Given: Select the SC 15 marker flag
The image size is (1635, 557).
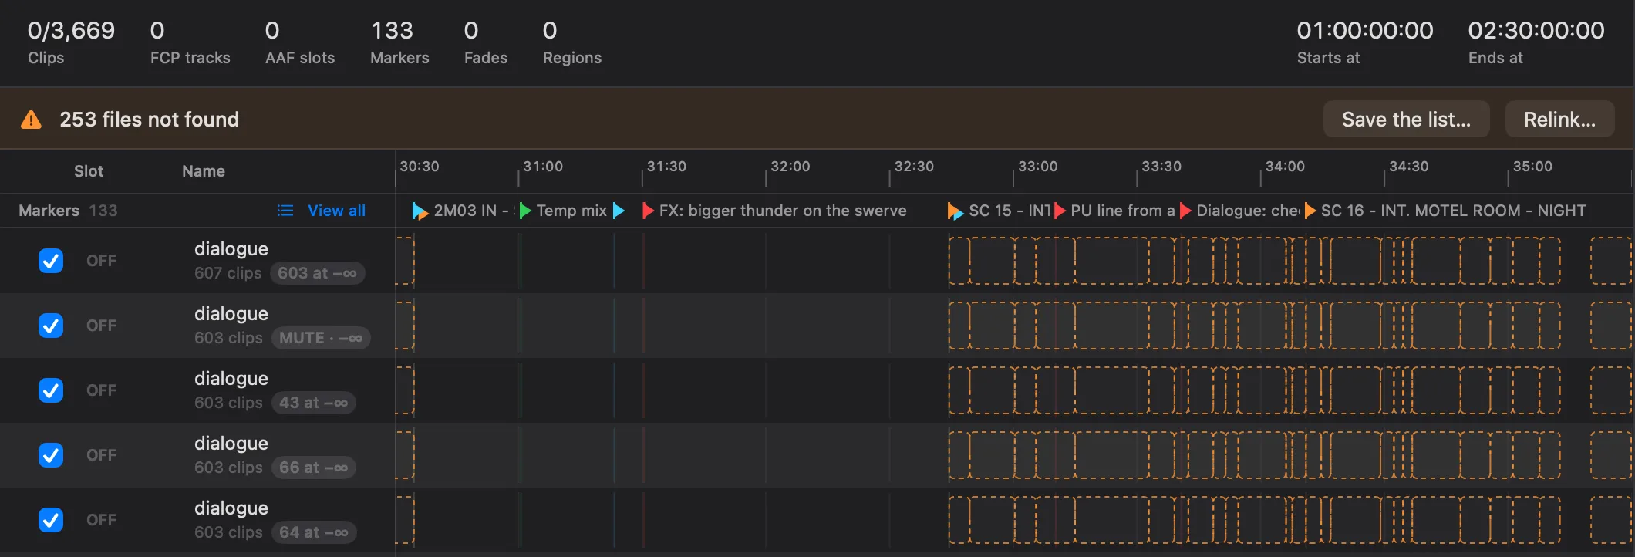Looking at the screenshot, I should coord(955,211).
